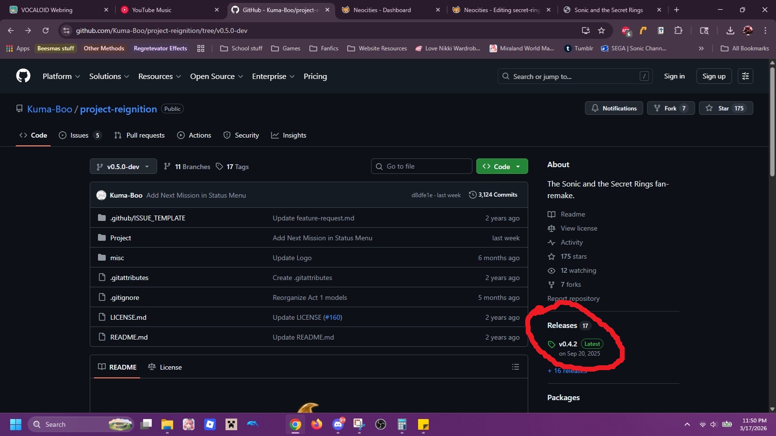776x436 pixels.
Task: Click the Sign up button
Action: click(714, 76)
